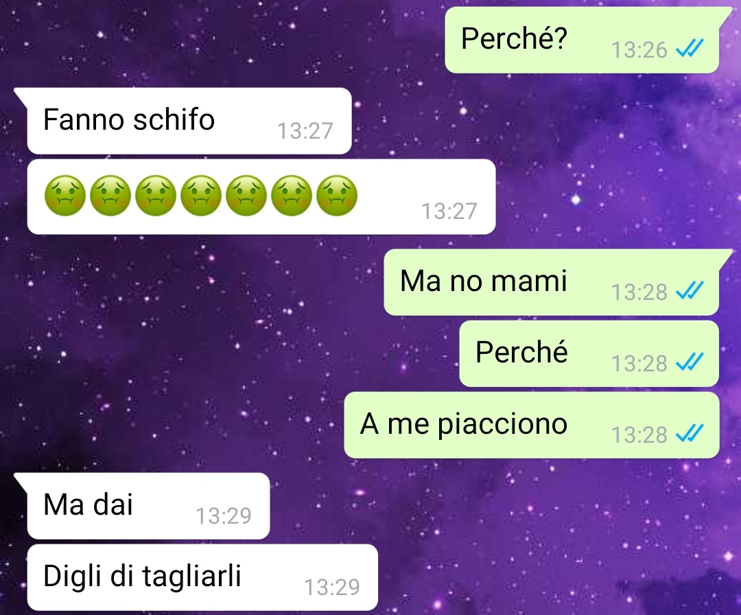Tap the "Perché" bubble sent at 13:28
Image resolution: width=741 pixels, height=615 pixels.
[589, 353]
